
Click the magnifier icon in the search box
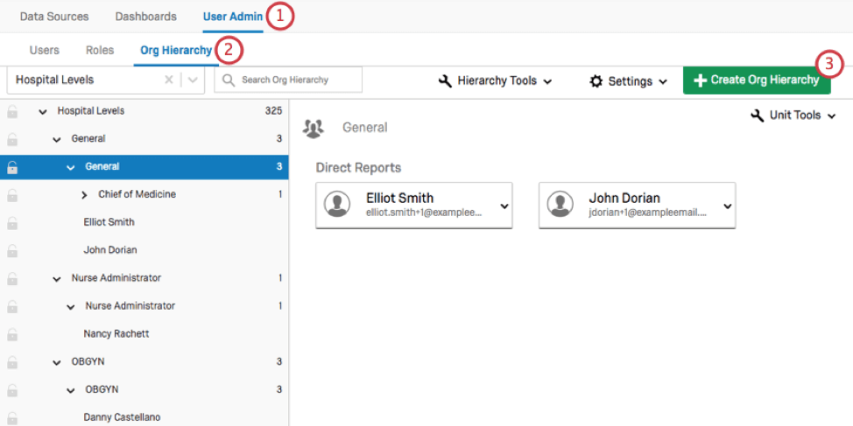tap(229, 80)
